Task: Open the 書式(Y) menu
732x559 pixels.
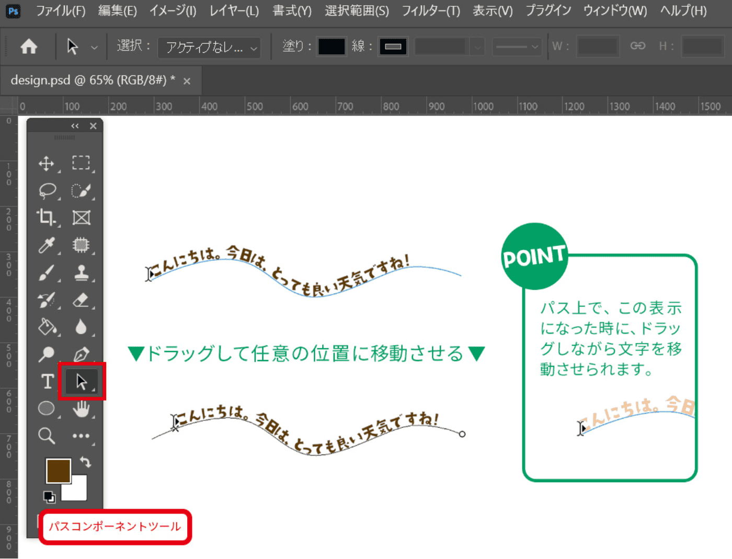Action: (292, 11)
